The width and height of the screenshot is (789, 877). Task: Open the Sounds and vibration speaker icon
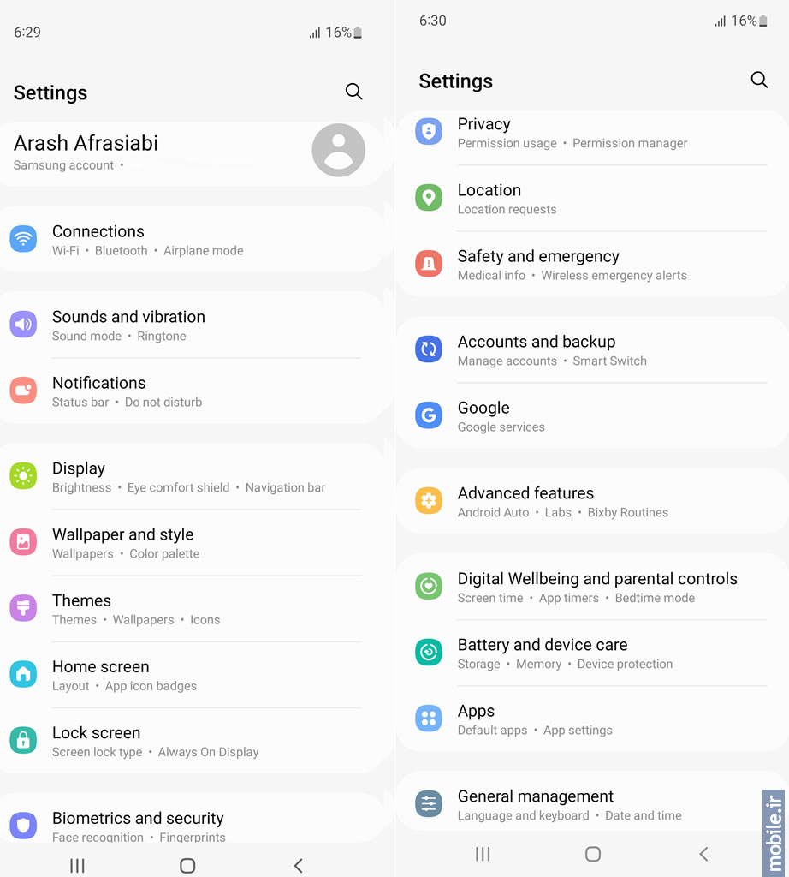point(23,325)
